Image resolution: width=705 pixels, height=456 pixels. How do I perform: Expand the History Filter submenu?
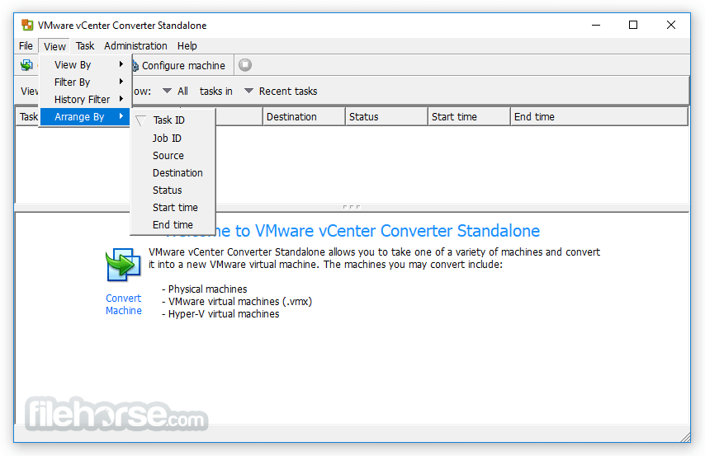[x=85, y=99]
